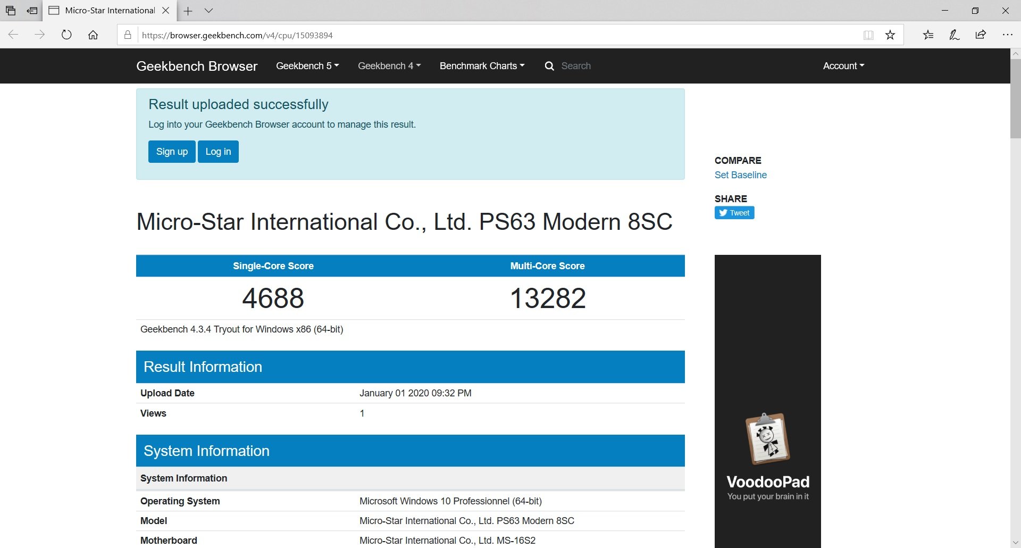The height and width of the screenshot is (548, 1021).
Task: Click the scrollbar down arrow
Action: click(1016, 543)
